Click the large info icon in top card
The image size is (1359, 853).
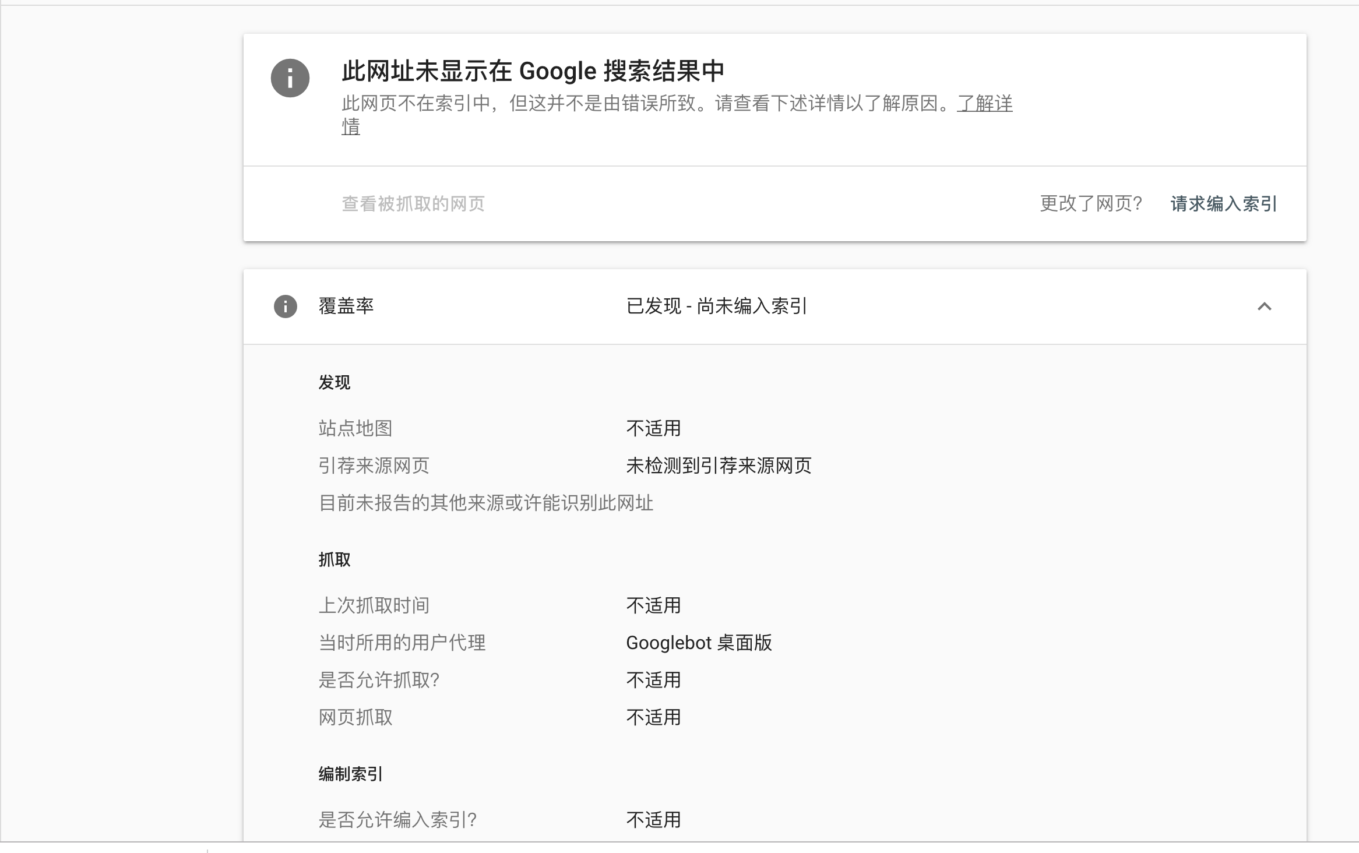click(x=290, y=77)
